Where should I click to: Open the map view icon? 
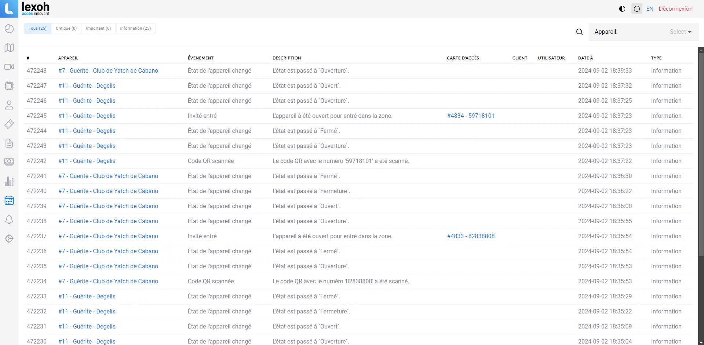pos(9,48)
